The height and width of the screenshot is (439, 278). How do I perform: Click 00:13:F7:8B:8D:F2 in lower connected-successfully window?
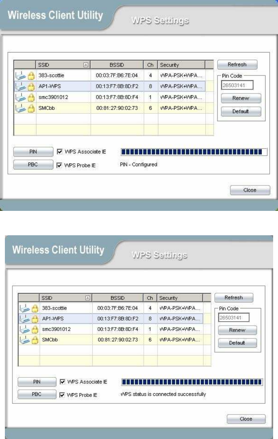click(117, 319)
